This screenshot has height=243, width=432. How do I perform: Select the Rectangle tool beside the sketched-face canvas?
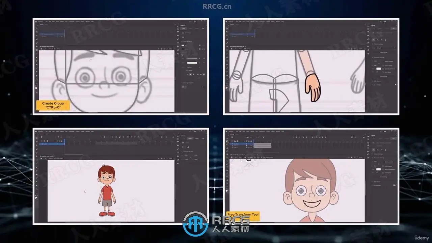click(36, 50)
